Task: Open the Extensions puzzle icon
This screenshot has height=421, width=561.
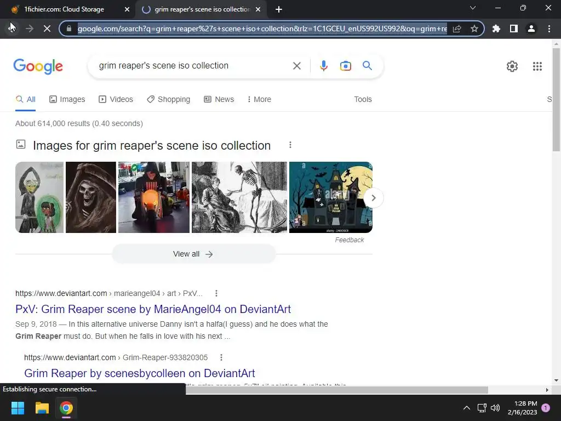Action: [496, 29]
